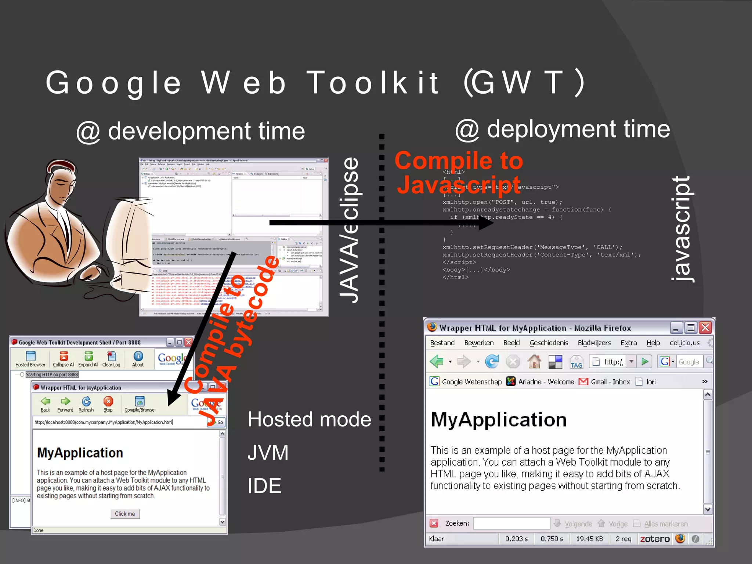
Task: Click Forward arrow in Wrapper HTML window
Action: tap(65, 404)
